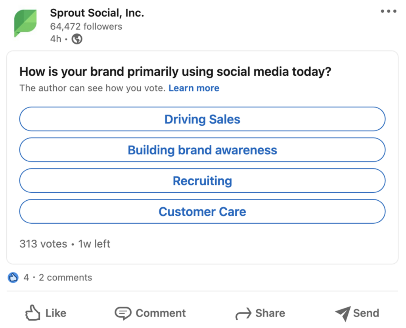The height and width of the screenshot is (328, 406).
Task: View the 2 comments link
Action: [x=65, y=278]
